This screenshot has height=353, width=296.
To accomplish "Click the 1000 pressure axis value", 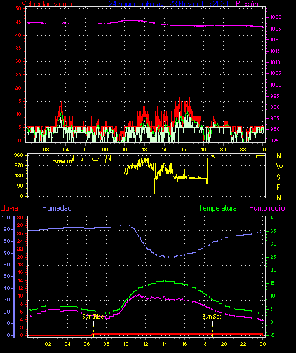I will 276,85.
